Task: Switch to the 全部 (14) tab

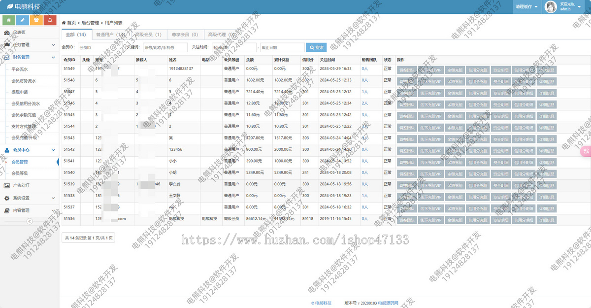Action: click(76, 35)
